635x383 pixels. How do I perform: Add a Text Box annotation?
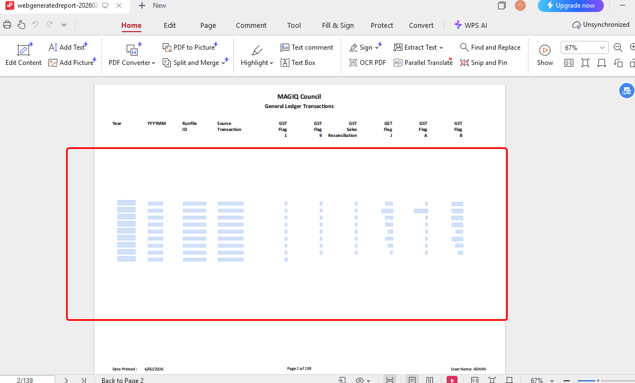click(298, 63)
